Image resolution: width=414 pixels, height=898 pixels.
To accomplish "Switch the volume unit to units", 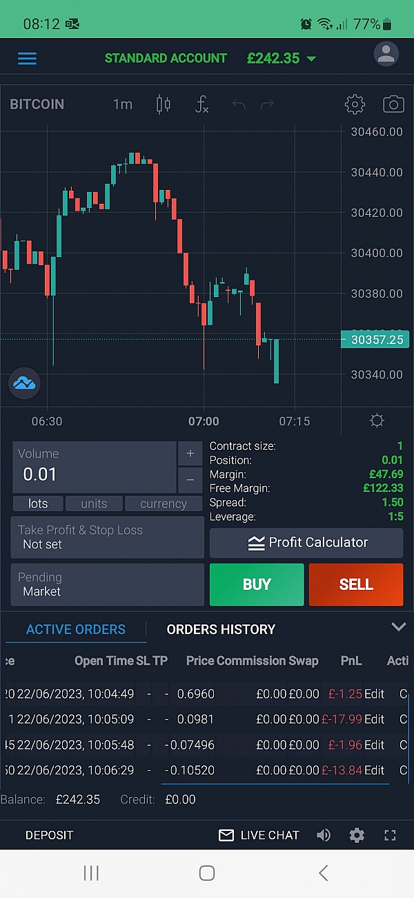I will pos(94,504).
